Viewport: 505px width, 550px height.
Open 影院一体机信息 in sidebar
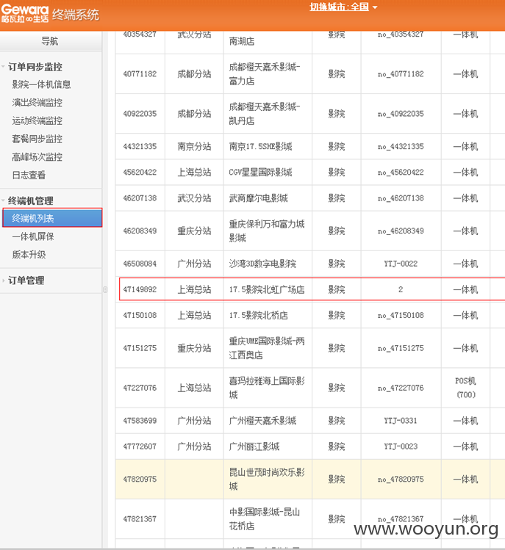click(x=41, y=84)
